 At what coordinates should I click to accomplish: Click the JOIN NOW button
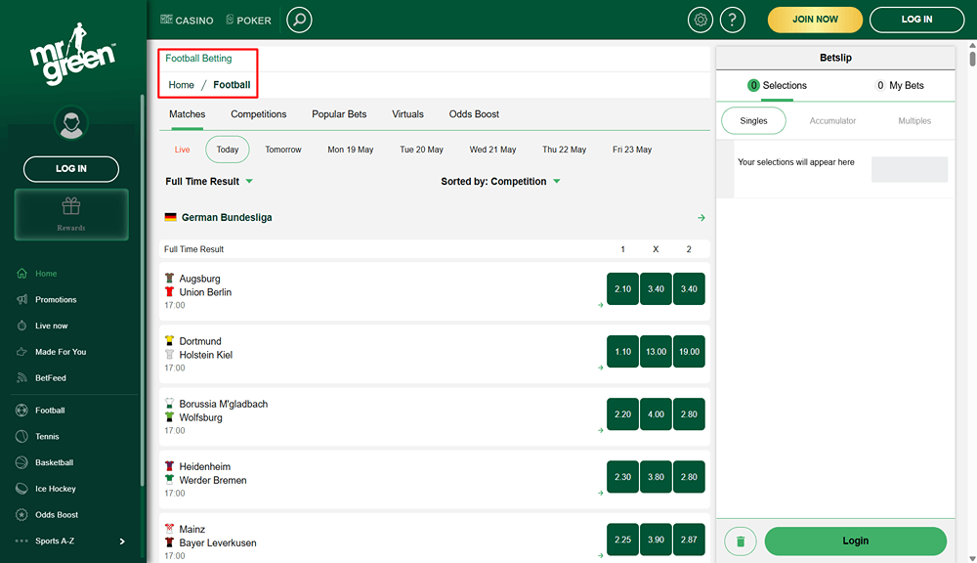point(815,20)
